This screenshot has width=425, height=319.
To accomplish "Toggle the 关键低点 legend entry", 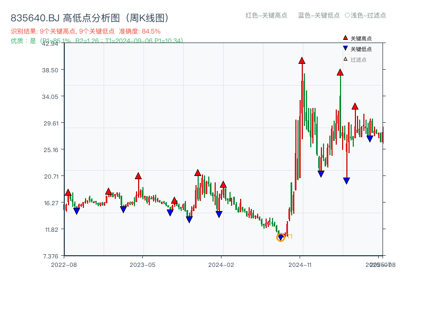I will 357,49.
